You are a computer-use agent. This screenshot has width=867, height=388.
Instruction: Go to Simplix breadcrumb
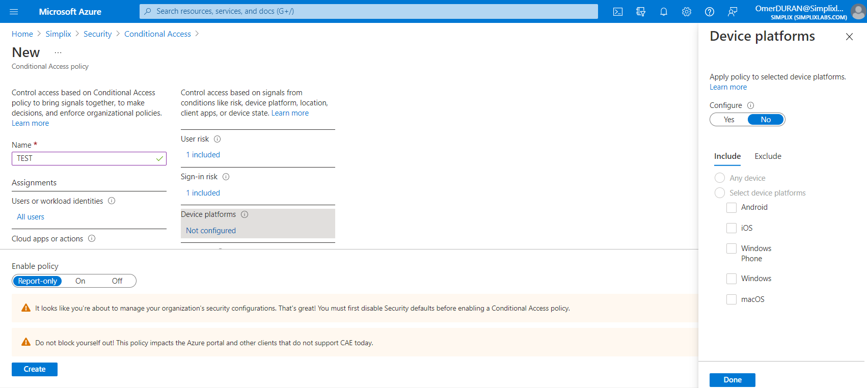[x=58, y=34]
